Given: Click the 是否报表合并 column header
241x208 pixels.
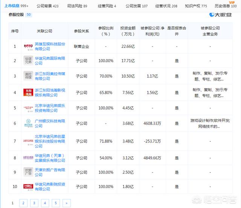Looking at the screenshot, I should pos(177,31).
